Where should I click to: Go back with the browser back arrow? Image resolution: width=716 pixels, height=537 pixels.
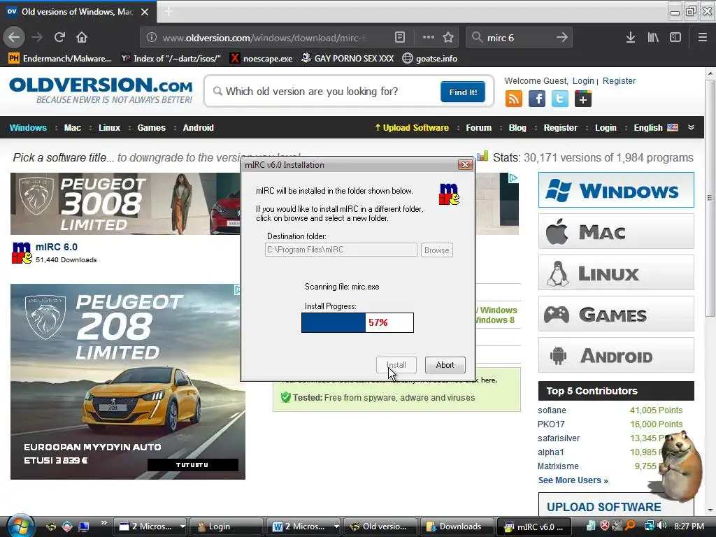coord(14,38)
